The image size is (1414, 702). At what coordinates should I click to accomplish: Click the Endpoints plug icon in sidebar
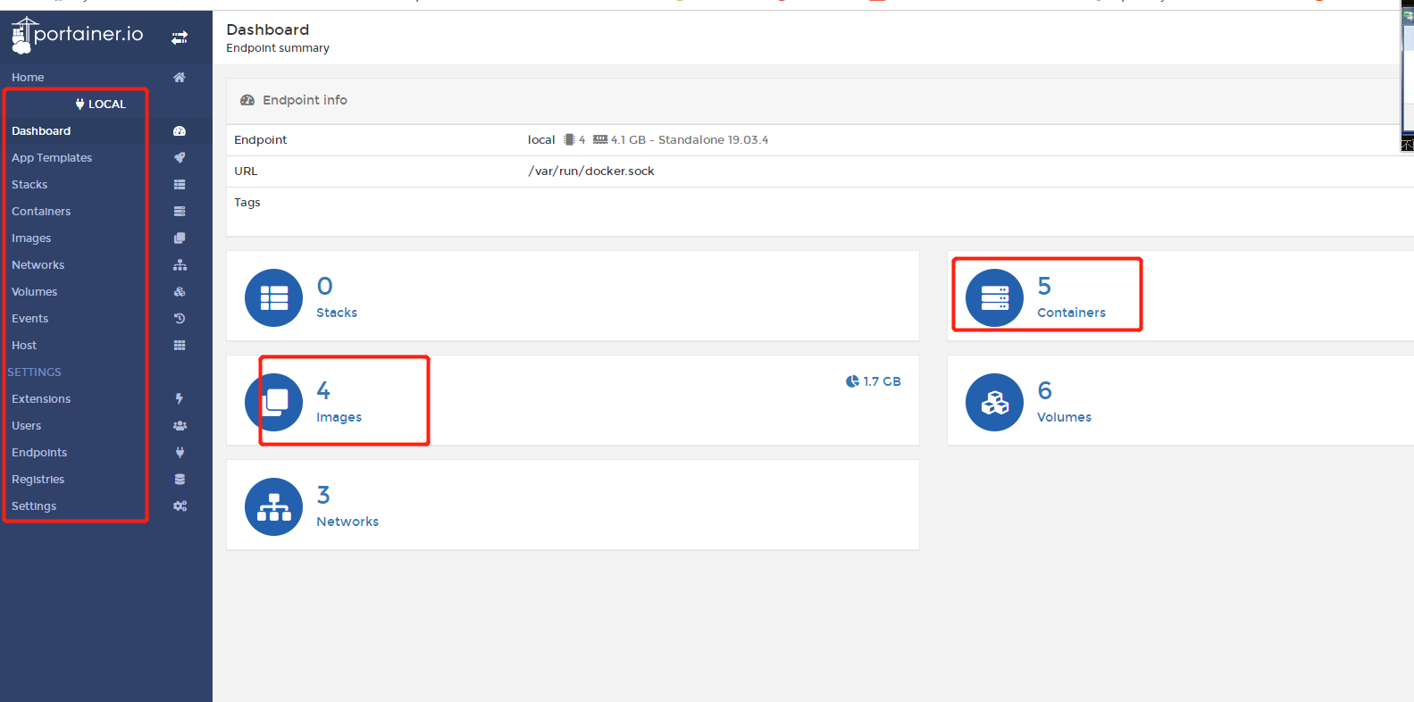pyautogui.click(x=180, y=453)
